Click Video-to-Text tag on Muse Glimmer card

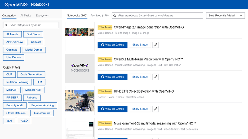pos(171,129)
